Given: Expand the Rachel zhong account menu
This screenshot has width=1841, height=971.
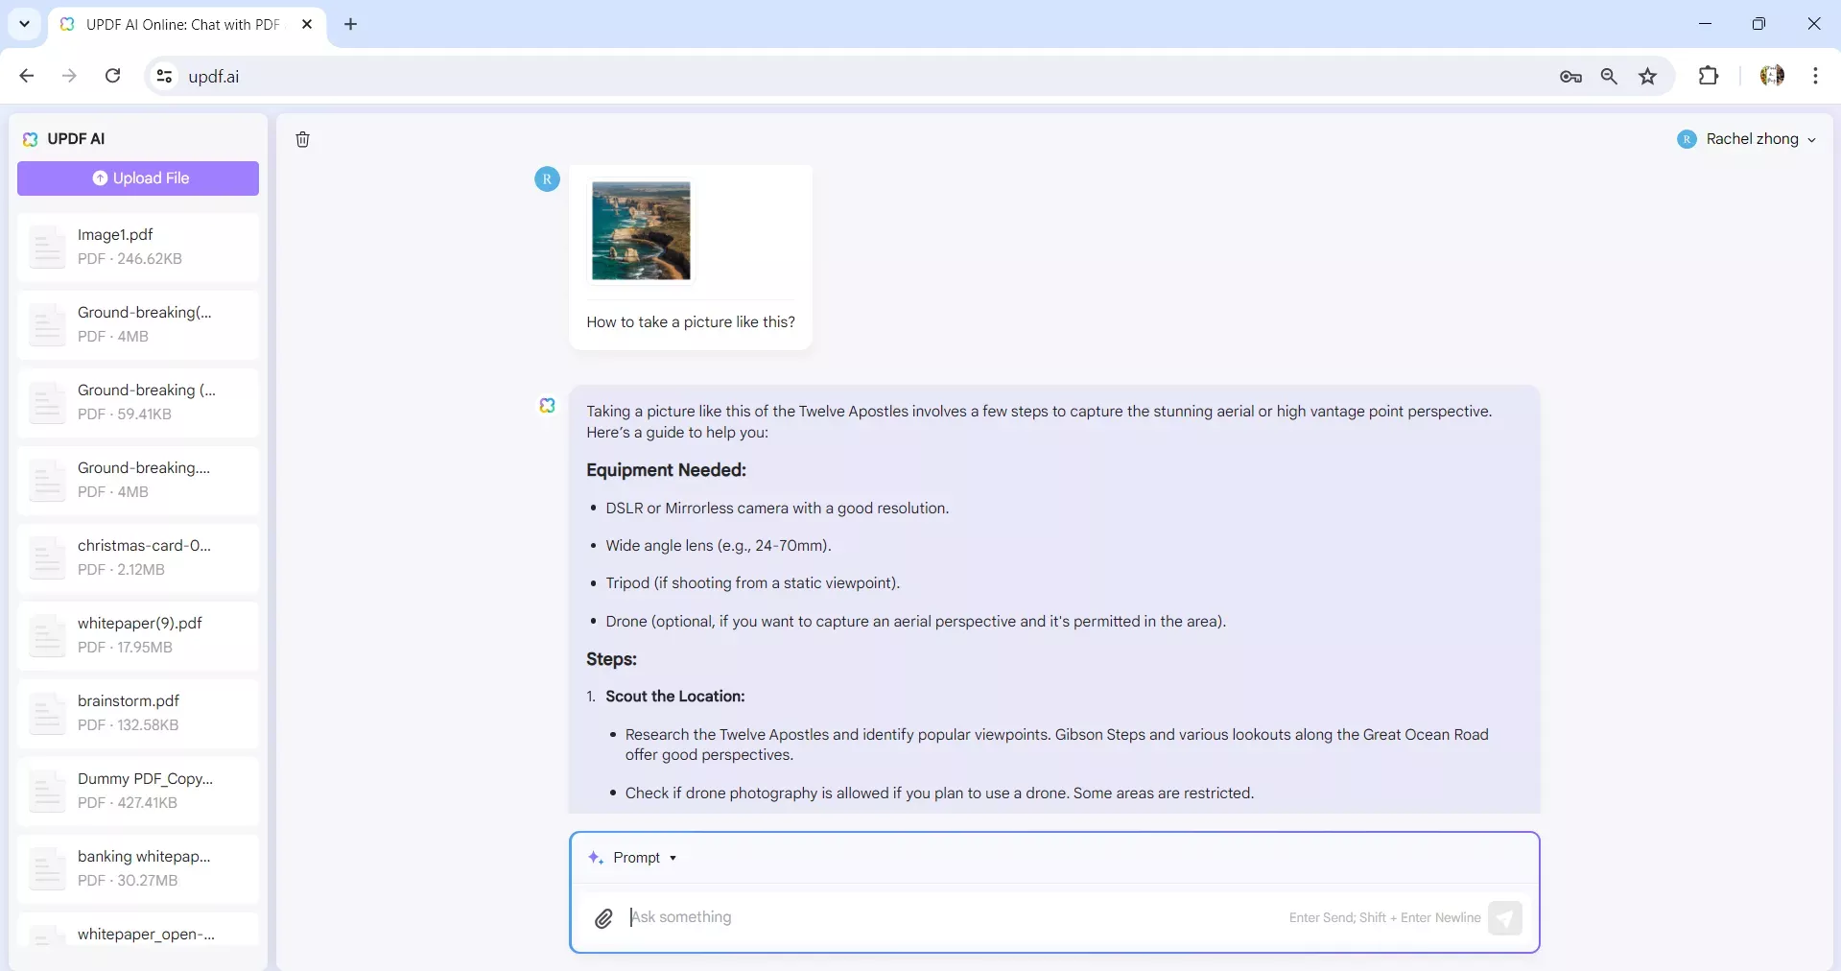Looking at the screenshot, I should coord(1747,139).
